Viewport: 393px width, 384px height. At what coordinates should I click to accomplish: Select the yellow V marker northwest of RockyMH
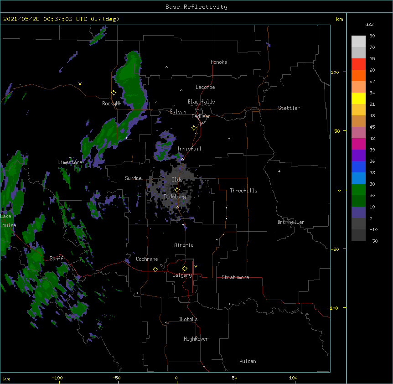pyautogui.click(x=80, y=84)
